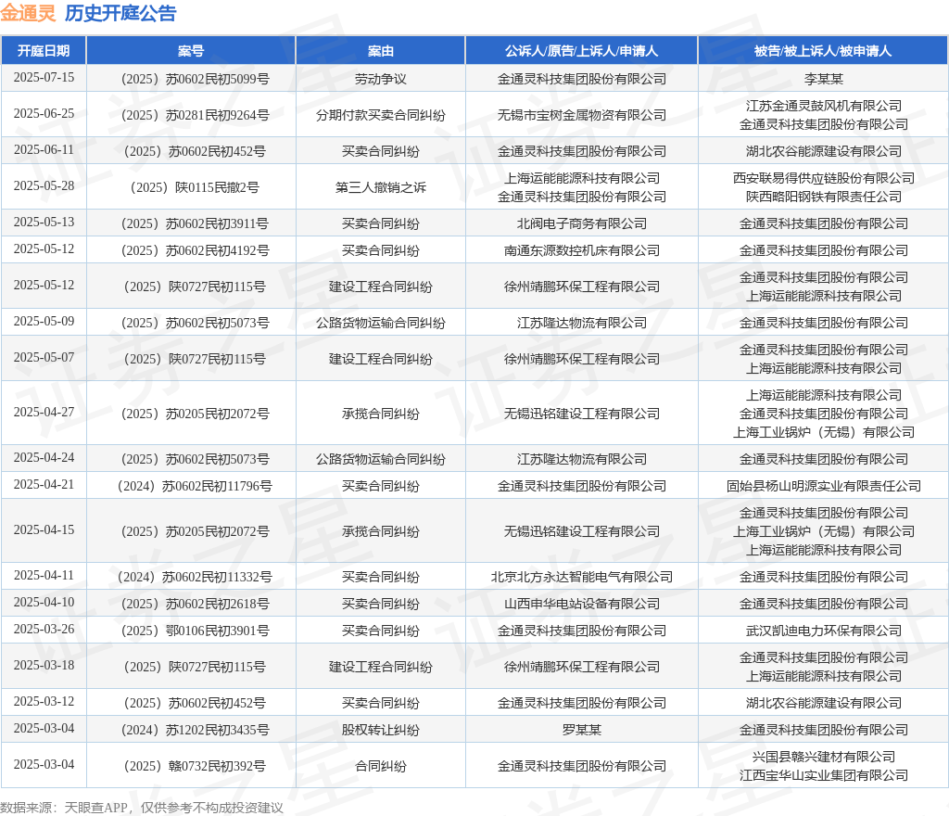Image resolution: width=949 pixels, height=816 pixels.
Task: Click defendant 陕西略阳钢铁有限责任公司
Action: coord(823,197)
